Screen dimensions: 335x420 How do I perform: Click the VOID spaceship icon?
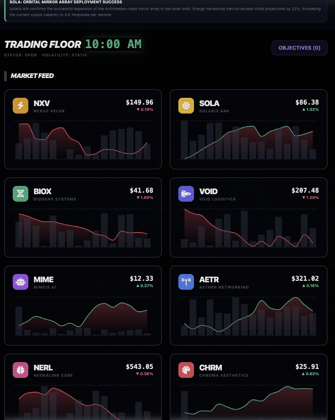(186, 194)
